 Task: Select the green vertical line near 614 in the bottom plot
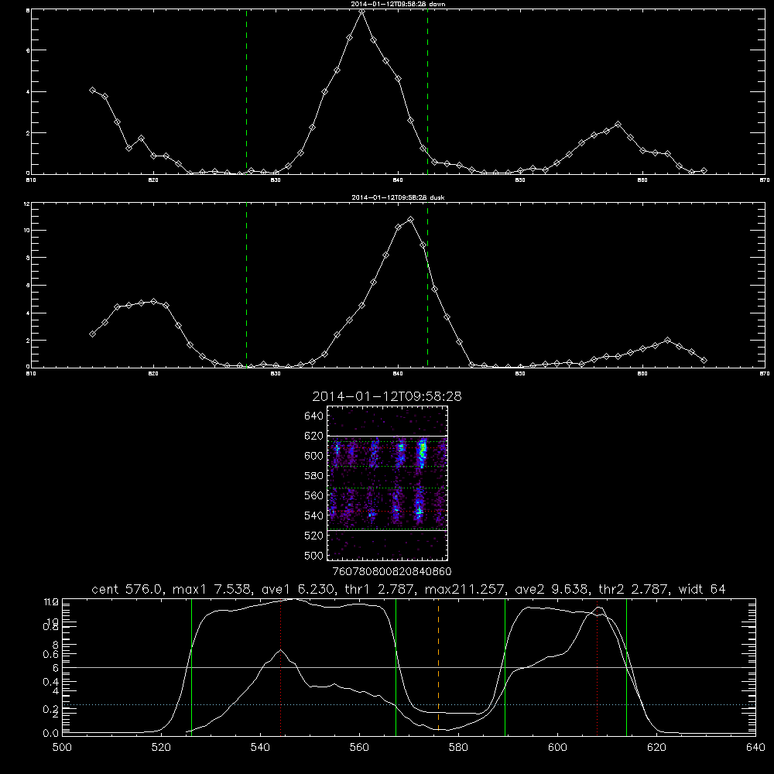tap(626, 666)
